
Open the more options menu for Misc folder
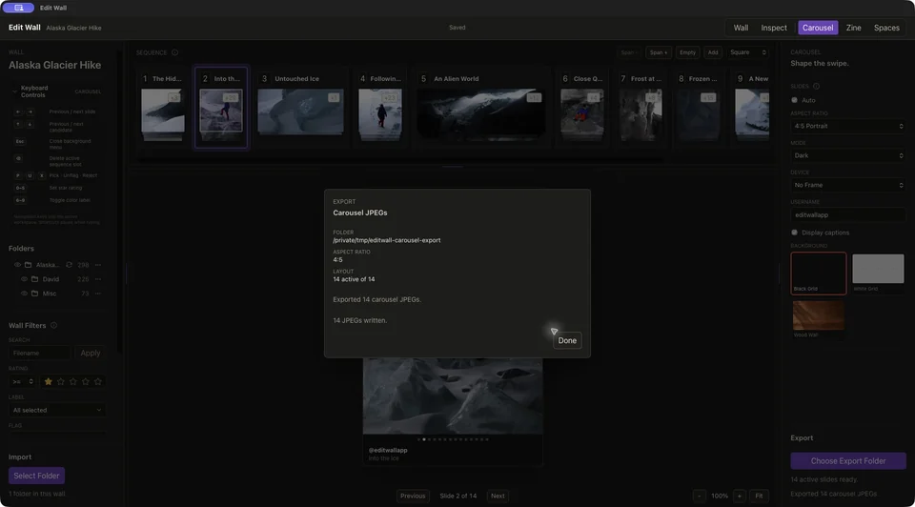coord(97,294)
